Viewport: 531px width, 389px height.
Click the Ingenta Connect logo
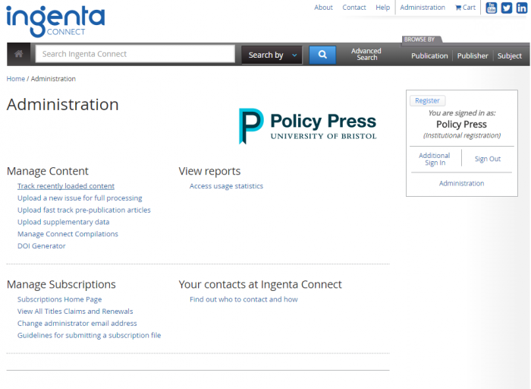55,21
